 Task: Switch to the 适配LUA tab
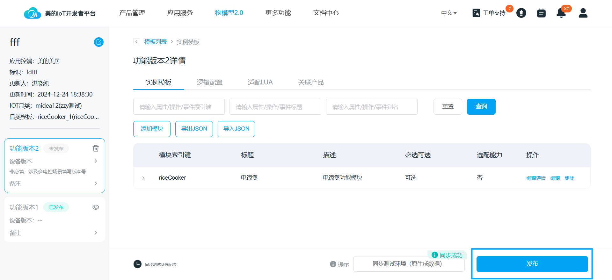tap(260, 82)
